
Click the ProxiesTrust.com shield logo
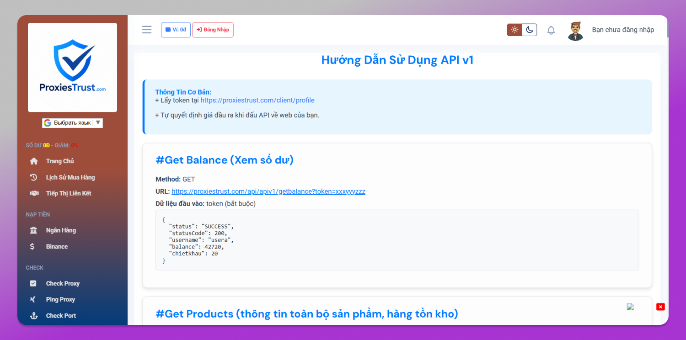point(72,67)
